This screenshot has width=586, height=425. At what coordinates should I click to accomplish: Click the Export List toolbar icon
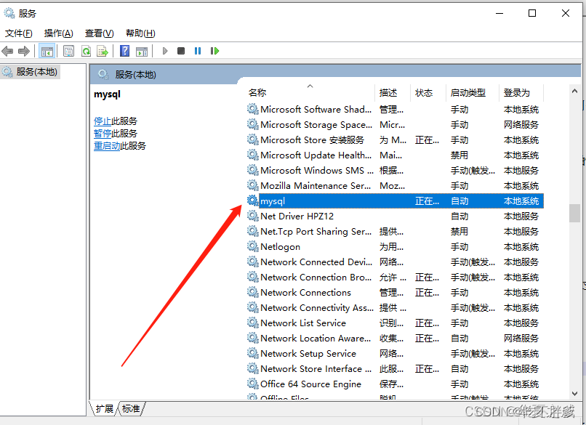point(103,51)
